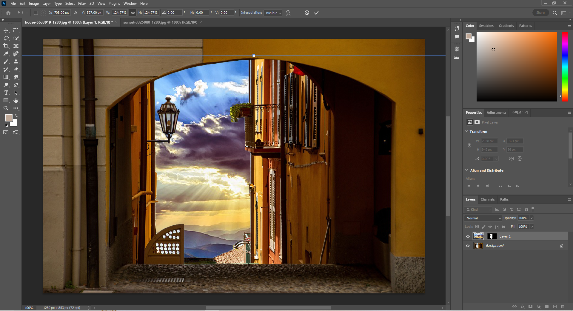Commit the transform with checkmark
This screenshot has height=311, width=573.
tap(316, 13)
